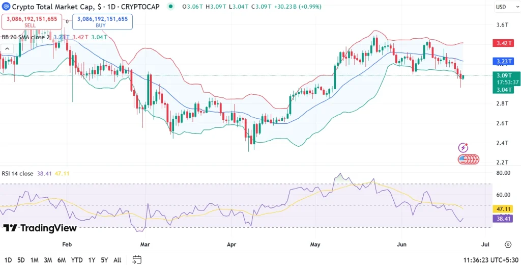This screenshot has width=521, height=265.
Task: Select the 1D time range
Action: point(8,260)
